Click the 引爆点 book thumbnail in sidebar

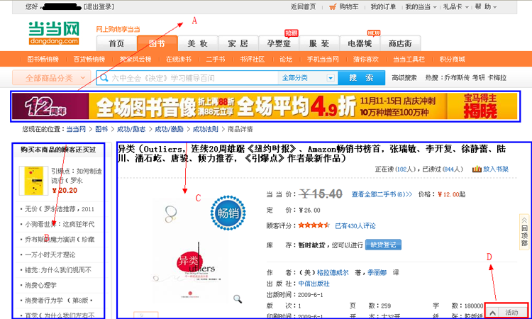(x=33, y=181)
